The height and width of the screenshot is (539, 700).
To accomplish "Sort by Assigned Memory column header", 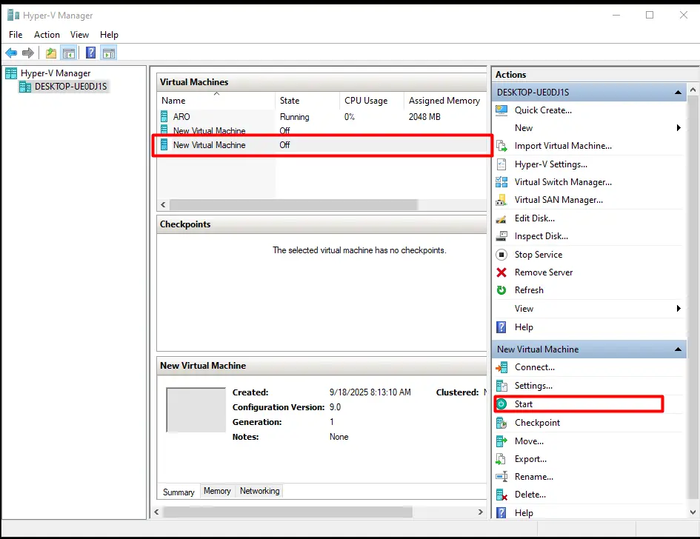I will [x=444, y=101].
